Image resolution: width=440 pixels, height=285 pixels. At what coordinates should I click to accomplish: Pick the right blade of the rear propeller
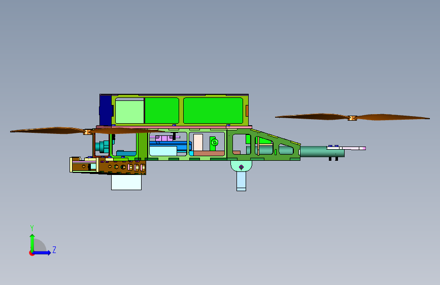point(393,117)
